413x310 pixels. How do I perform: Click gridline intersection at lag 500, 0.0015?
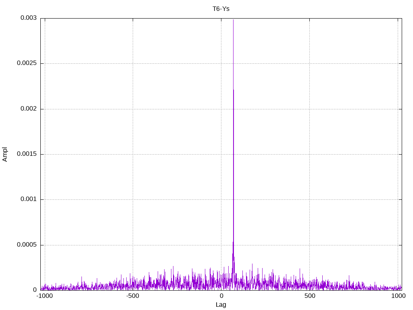click(x=309, y=154)
